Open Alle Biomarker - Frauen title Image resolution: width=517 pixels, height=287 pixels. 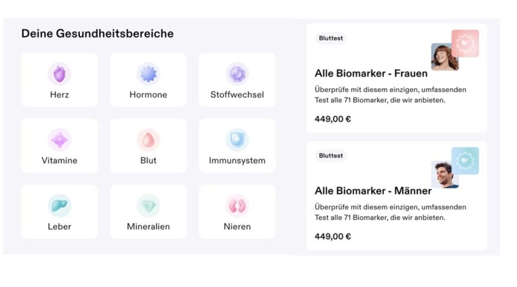[371, 73]
